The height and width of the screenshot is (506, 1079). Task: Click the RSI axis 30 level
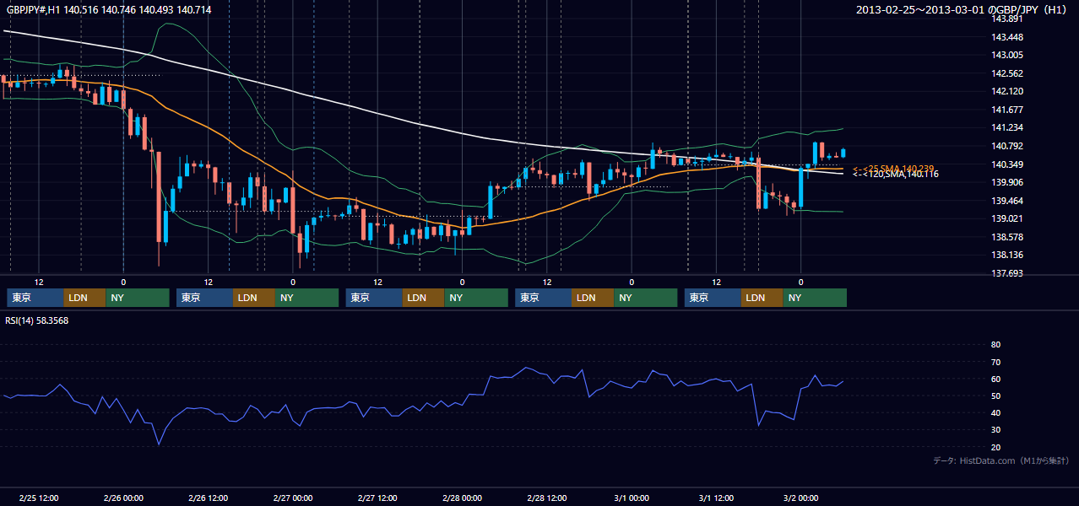click(995, 430)
